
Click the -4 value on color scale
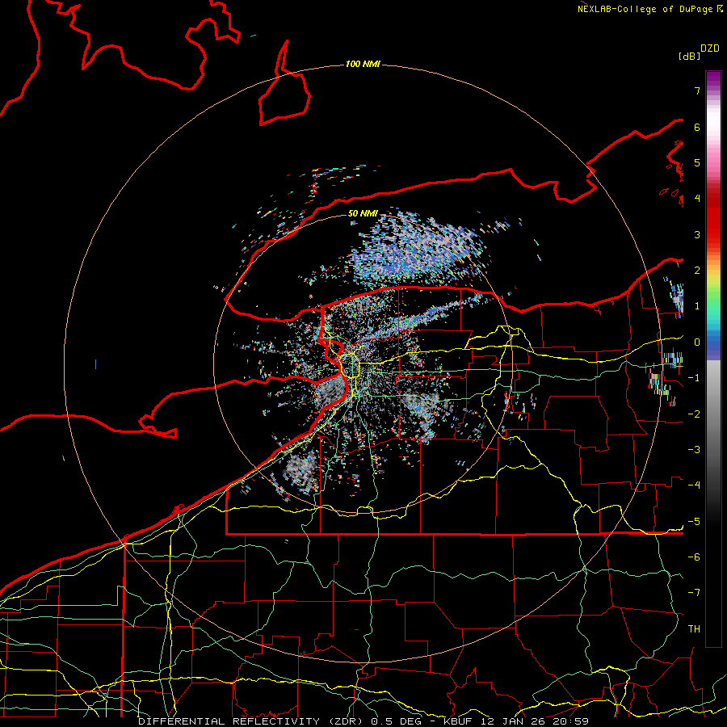[694, 485]
